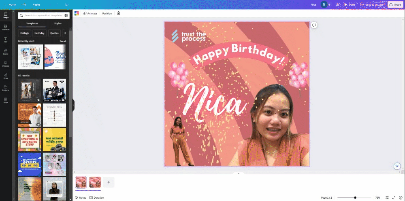This screenshot has width=405, height=201.
Task: Open the Apps panel in sidebar
Action: tap(5, 100)
